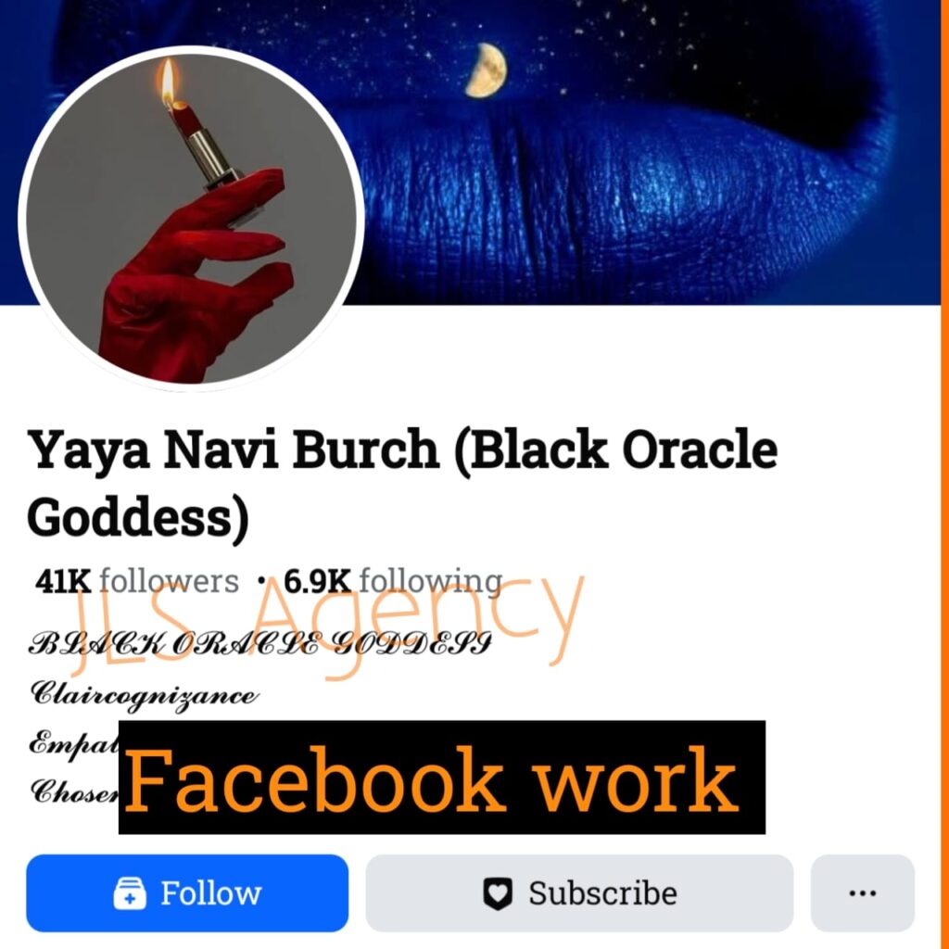This screenshot has width=949, height=949.
Task: Click the Yaya Navi Burch page name
Action: pos(402,483)
